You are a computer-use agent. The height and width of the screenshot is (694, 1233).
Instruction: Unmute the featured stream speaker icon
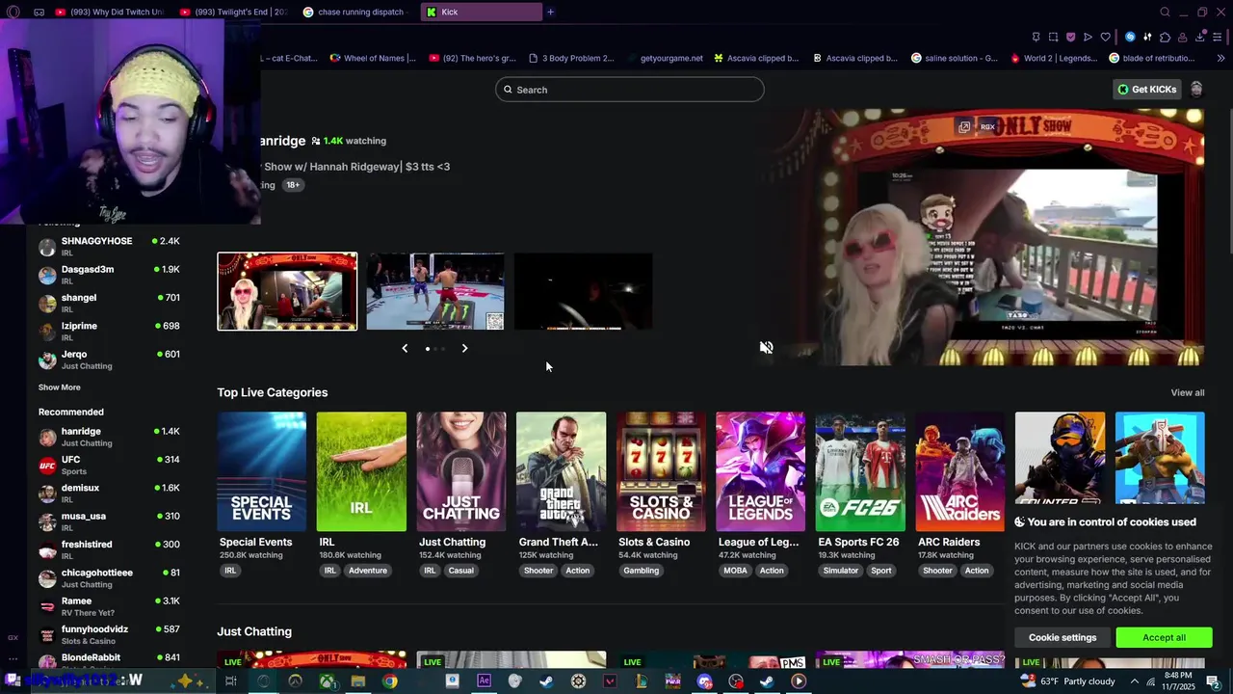pos(766,347)
